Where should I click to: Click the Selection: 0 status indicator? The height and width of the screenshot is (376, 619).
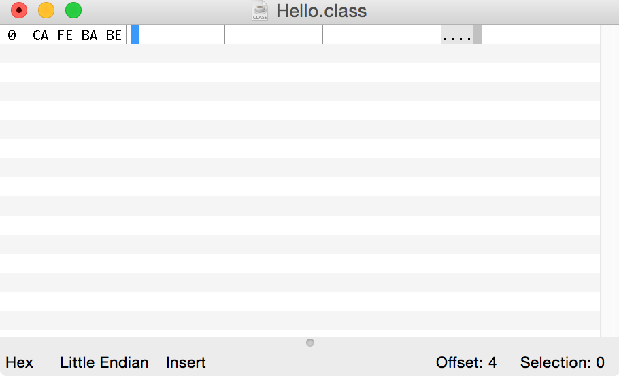[x=563, y=362]
